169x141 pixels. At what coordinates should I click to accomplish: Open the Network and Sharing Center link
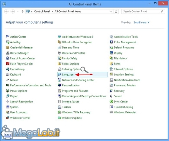(78, 80)
